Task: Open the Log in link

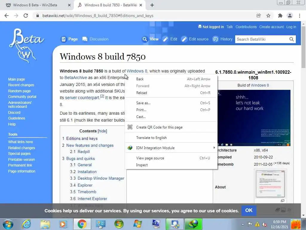Action: pyautogui.click(x=291, y=27)
